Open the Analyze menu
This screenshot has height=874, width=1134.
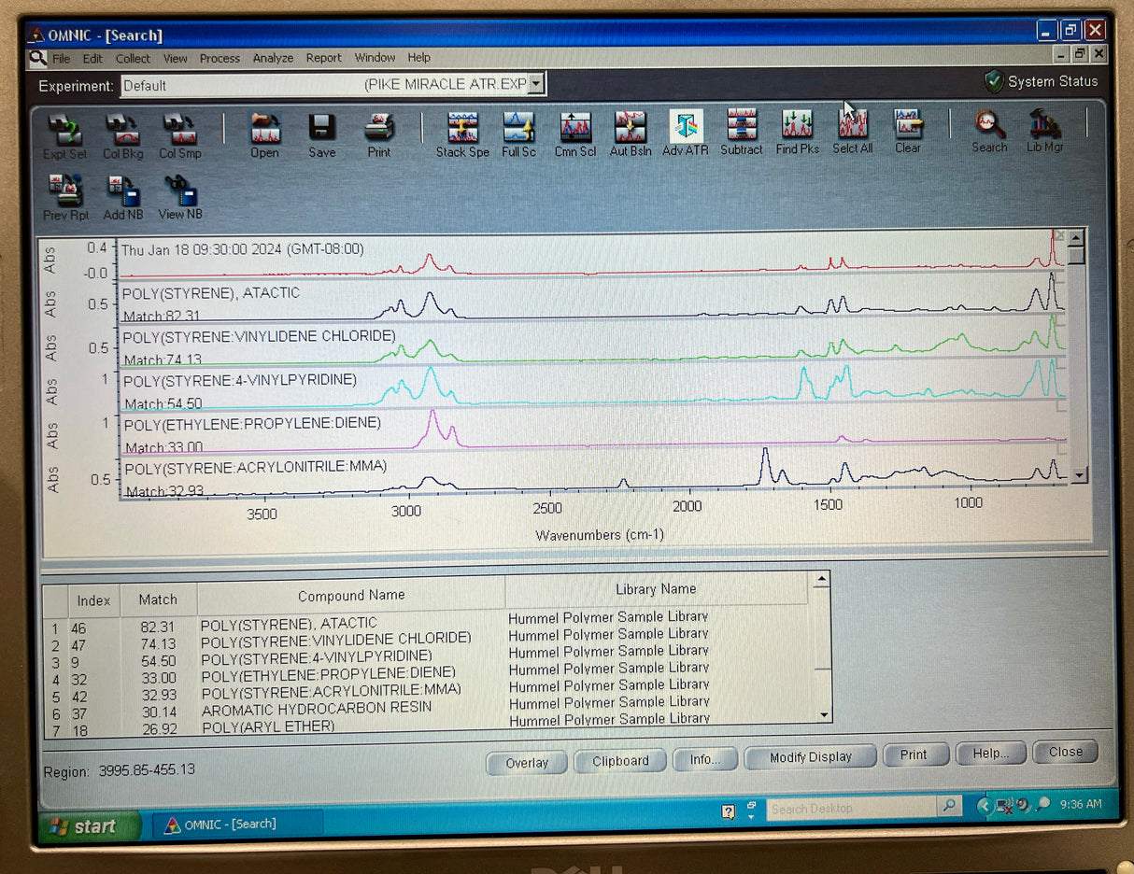coord(273,58)
